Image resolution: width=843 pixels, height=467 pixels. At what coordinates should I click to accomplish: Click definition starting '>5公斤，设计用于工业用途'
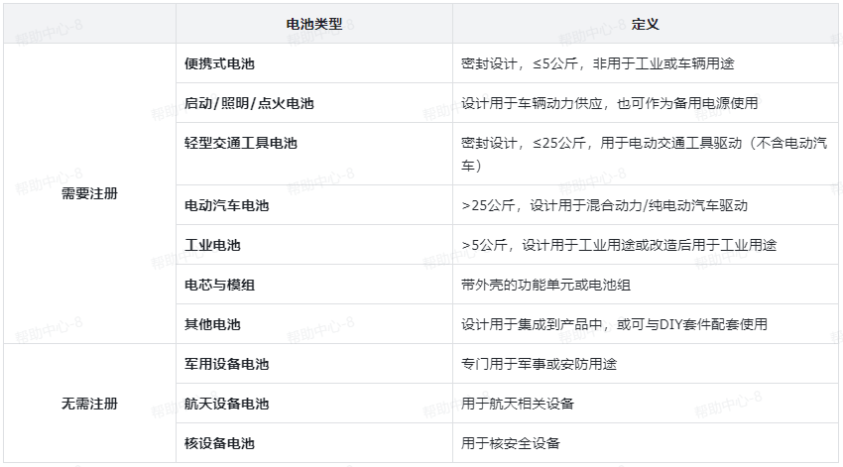click(x=619, y=245)
